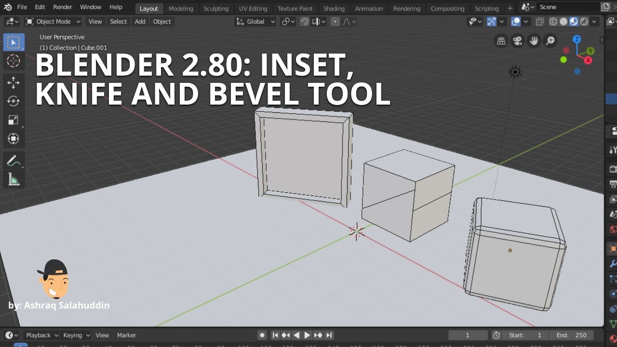Screen dimensions: 617x347
Task: Activate the Rotate tool
Action: click(x=13, y=101)
